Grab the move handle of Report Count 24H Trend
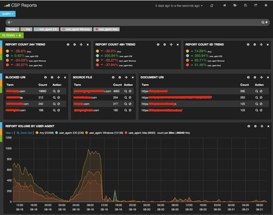This screenshot has width=273, height=215. pyautogui.click(x=81, y=44)
